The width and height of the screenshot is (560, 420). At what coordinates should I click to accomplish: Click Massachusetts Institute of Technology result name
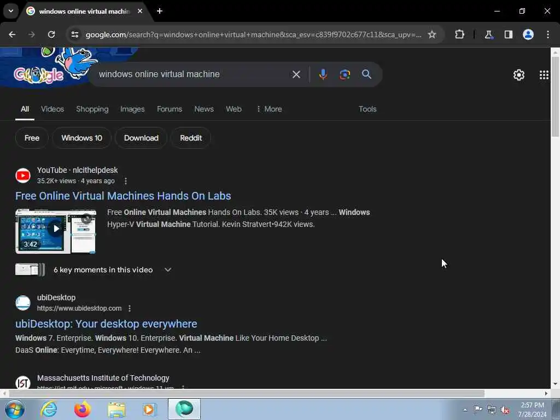103,378
